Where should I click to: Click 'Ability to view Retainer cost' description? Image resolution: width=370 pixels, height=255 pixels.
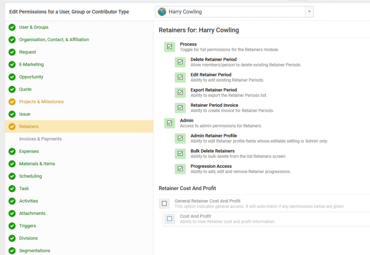click(227, 222)
